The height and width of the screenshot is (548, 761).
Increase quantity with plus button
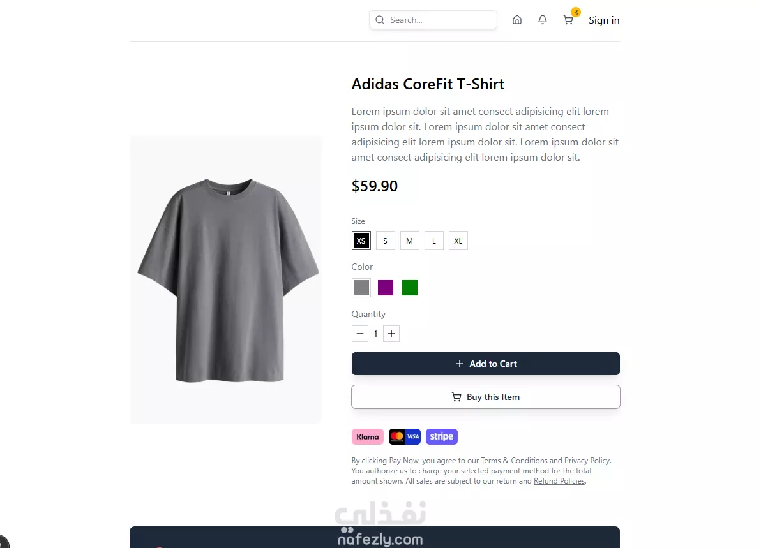[391, 334]
